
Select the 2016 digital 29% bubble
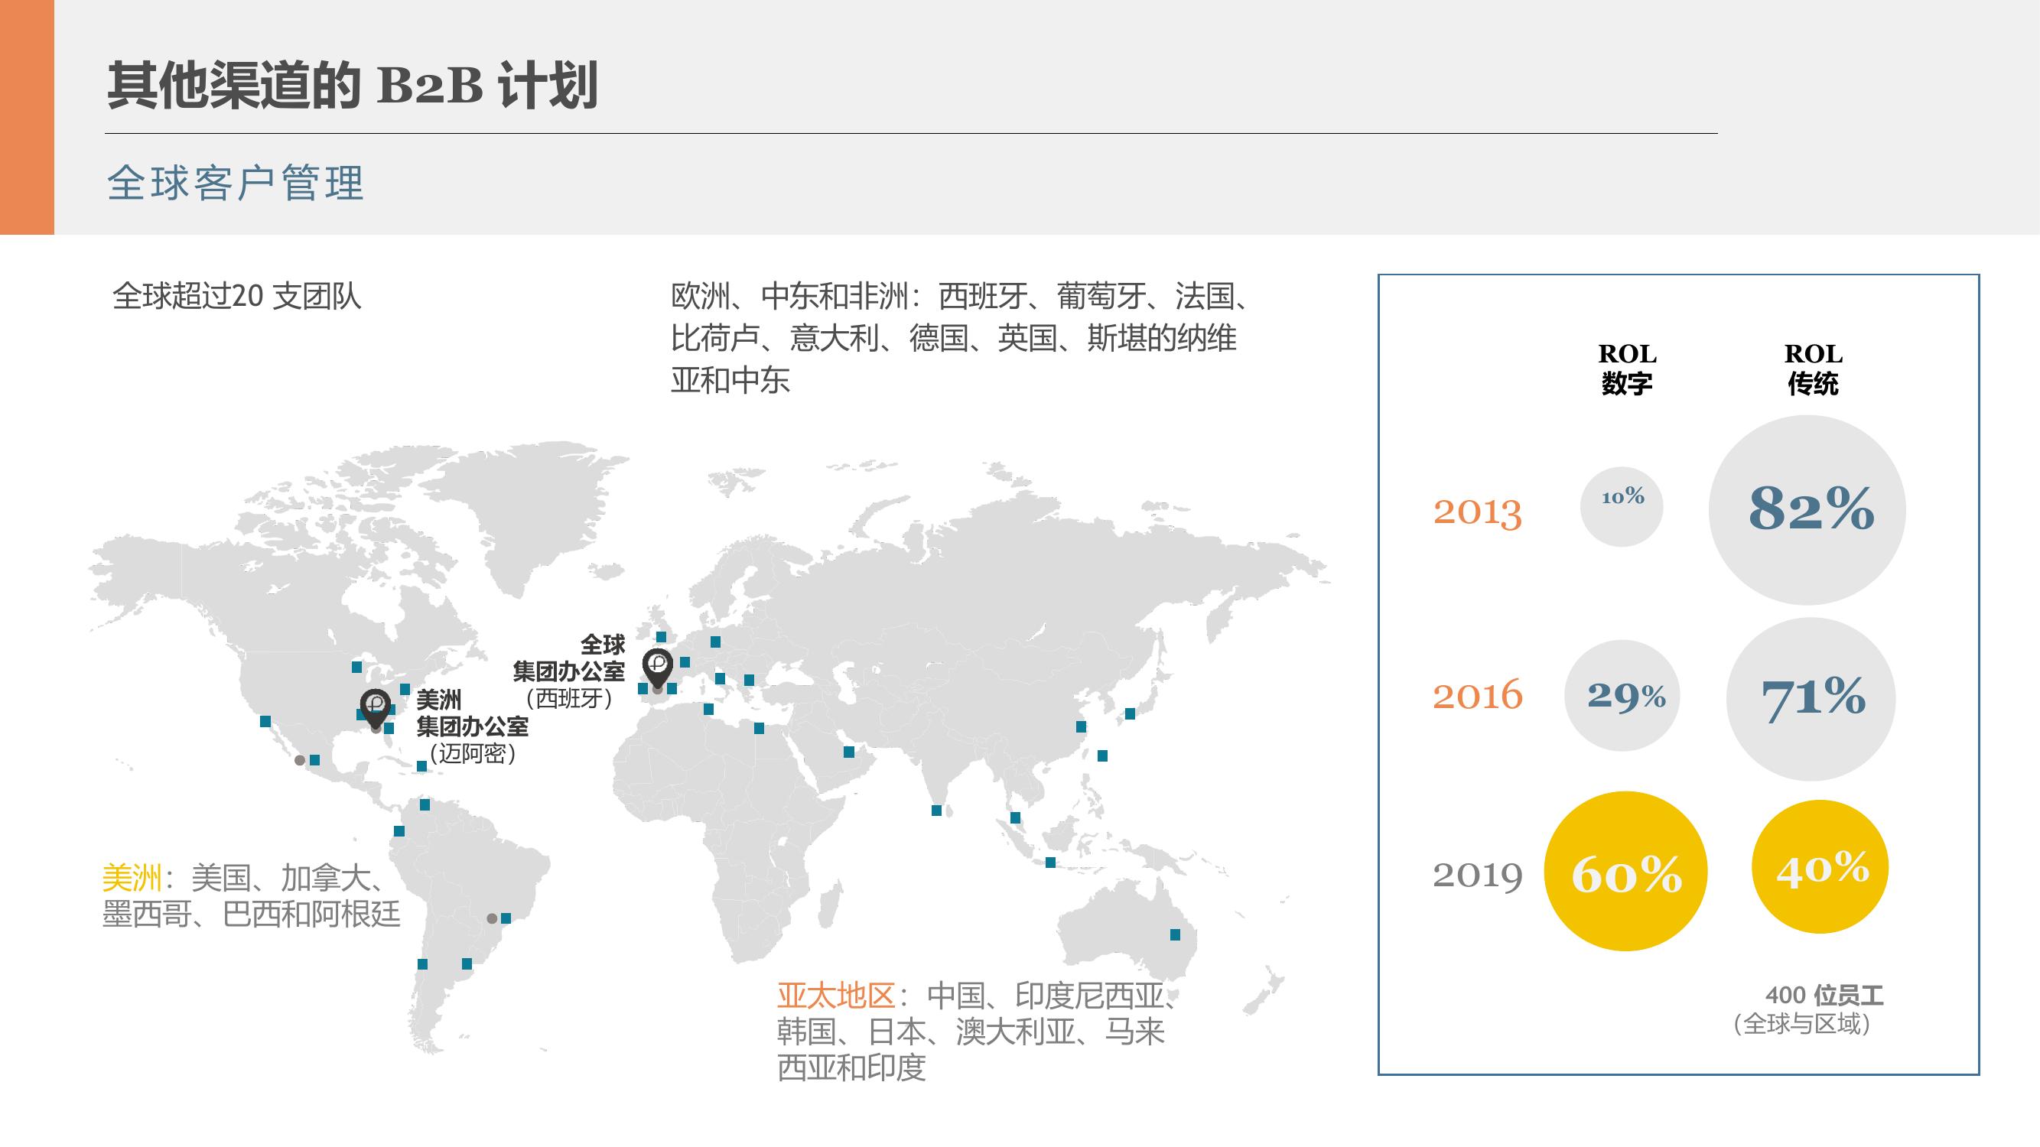tap(1622, 696)
